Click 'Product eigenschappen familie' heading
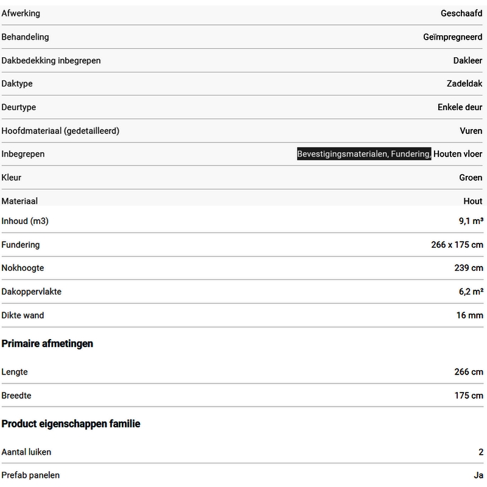Screen dimensions: 487x487 [71, 424]
